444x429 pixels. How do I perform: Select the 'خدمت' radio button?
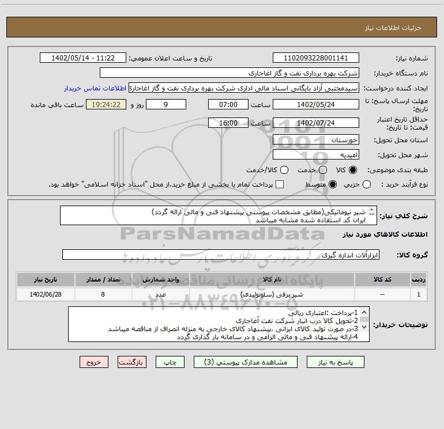coord(323,170)
